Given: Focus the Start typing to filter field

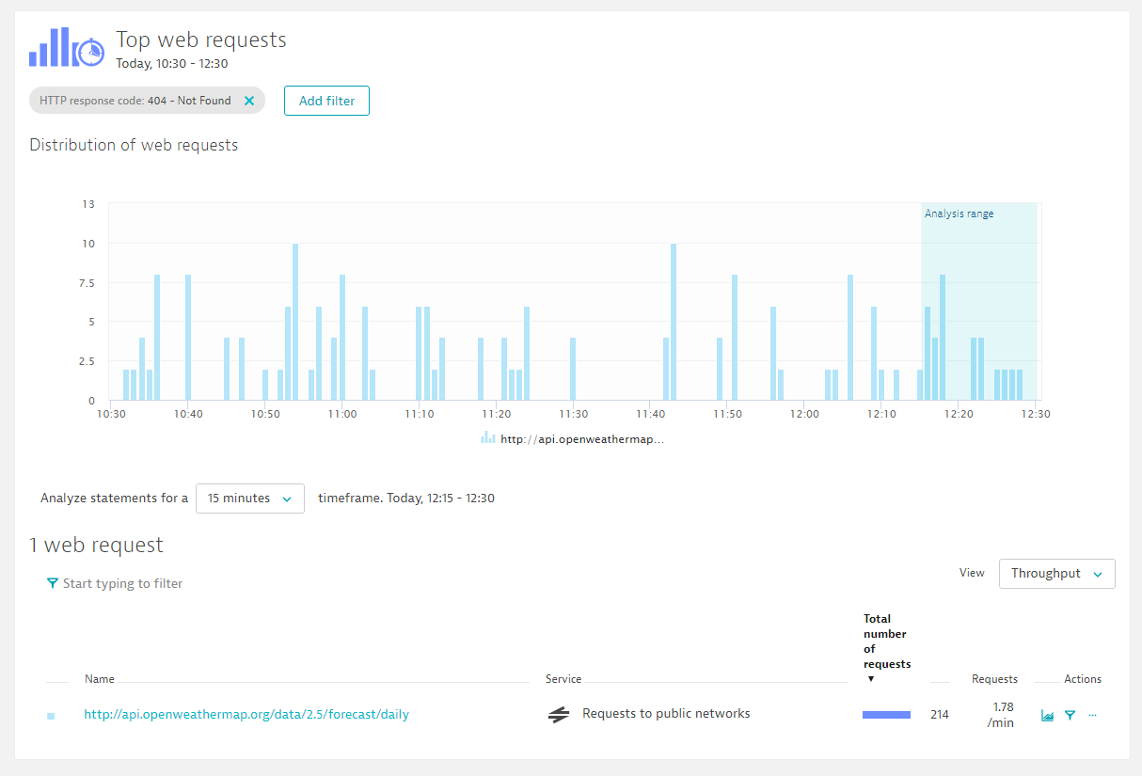Looking at the screenshot, I should click(x=122, y=584).
